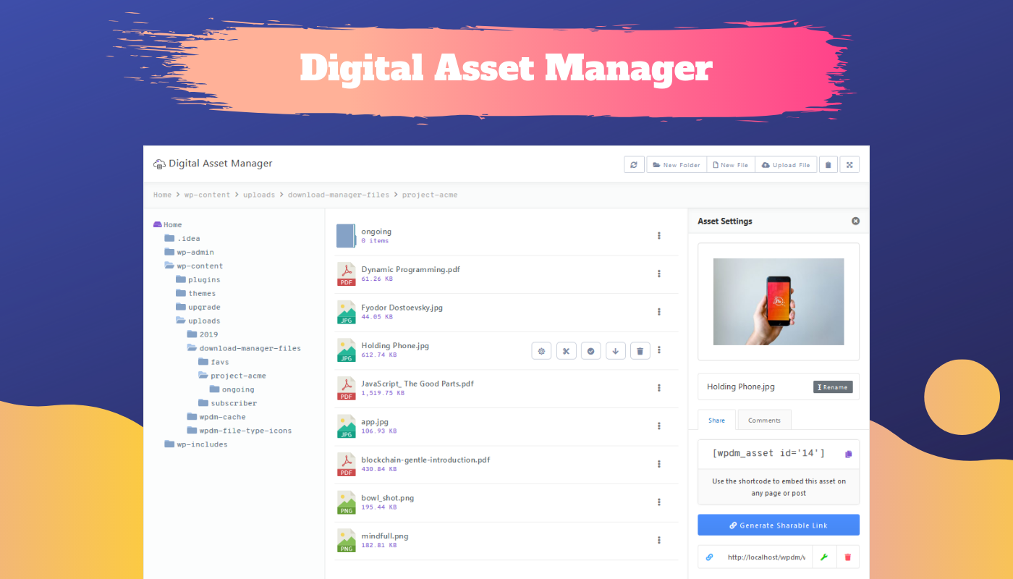Open the three-dot menu for app.jpg
Image resolution: width=1013 pixels, height=579 pixels.
(x=658, y=426)
